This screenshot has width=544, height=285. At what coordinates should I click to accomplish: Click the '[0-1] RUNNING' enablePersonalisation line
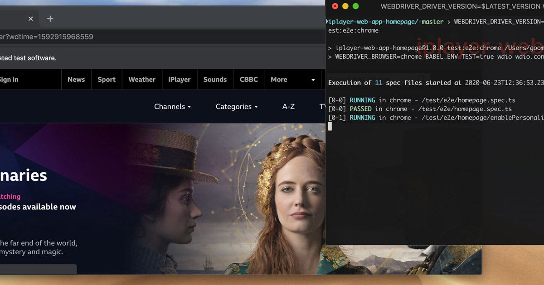click(436, 118)
